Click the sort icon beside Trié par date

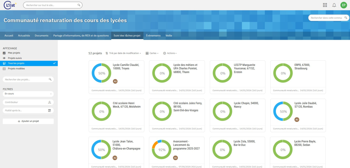(x=107, y=53)
